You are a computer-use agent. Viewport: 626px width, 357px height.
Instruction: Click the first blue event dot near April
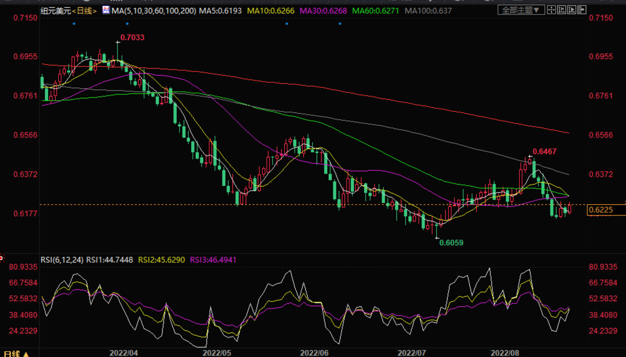(74, 24)
